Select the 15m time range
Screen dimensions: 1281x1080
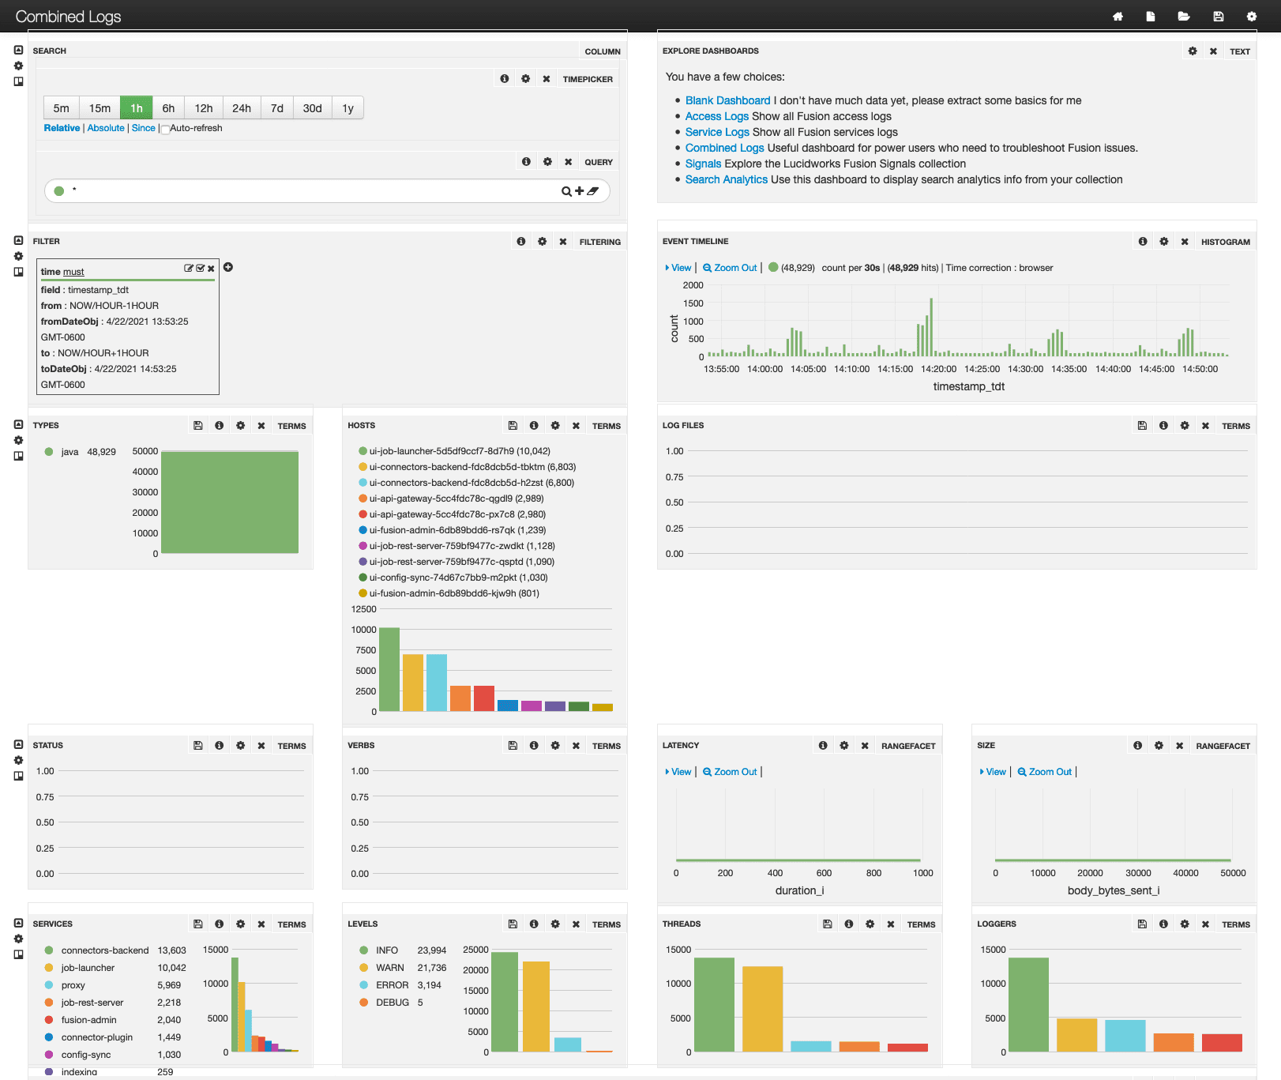[x=100, y=108]
